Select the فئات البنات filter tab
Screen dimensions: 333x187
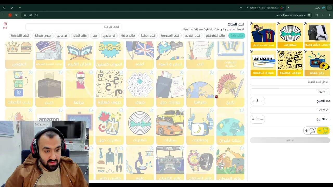tap(80, 36)
